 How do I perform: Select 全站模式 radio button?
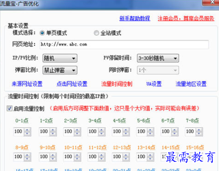pyautogui.click(x=96, y=33)
